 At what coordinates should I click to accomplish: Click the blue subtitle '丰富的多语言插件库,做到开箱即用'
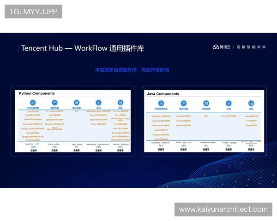tap(132, 70)
